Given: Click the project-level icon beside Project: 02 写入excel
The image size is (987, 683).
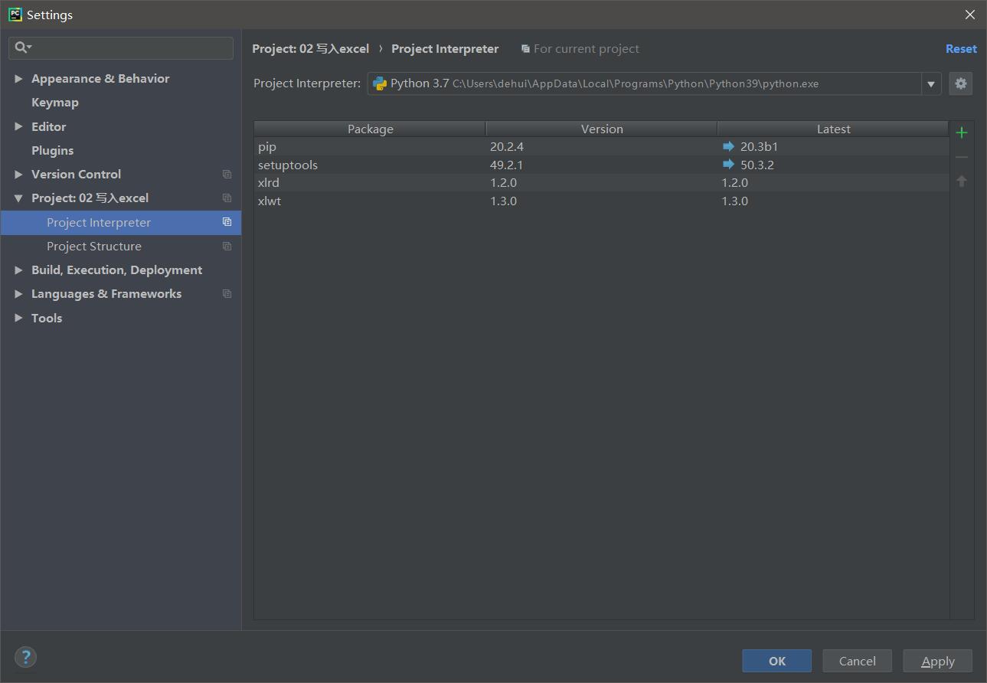Looking at the screenshot, I should tap(227, 198).
